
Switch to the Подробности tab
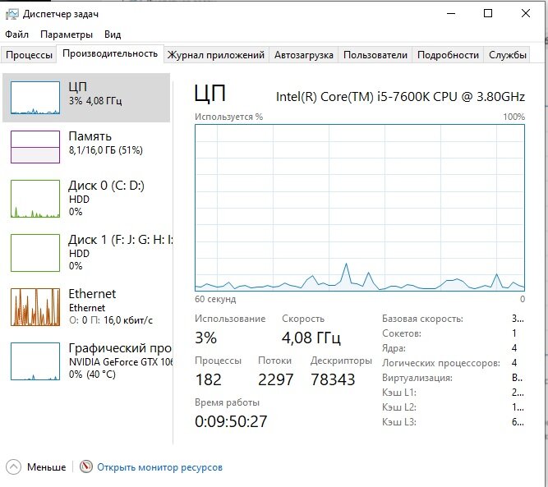click(448, 55)
